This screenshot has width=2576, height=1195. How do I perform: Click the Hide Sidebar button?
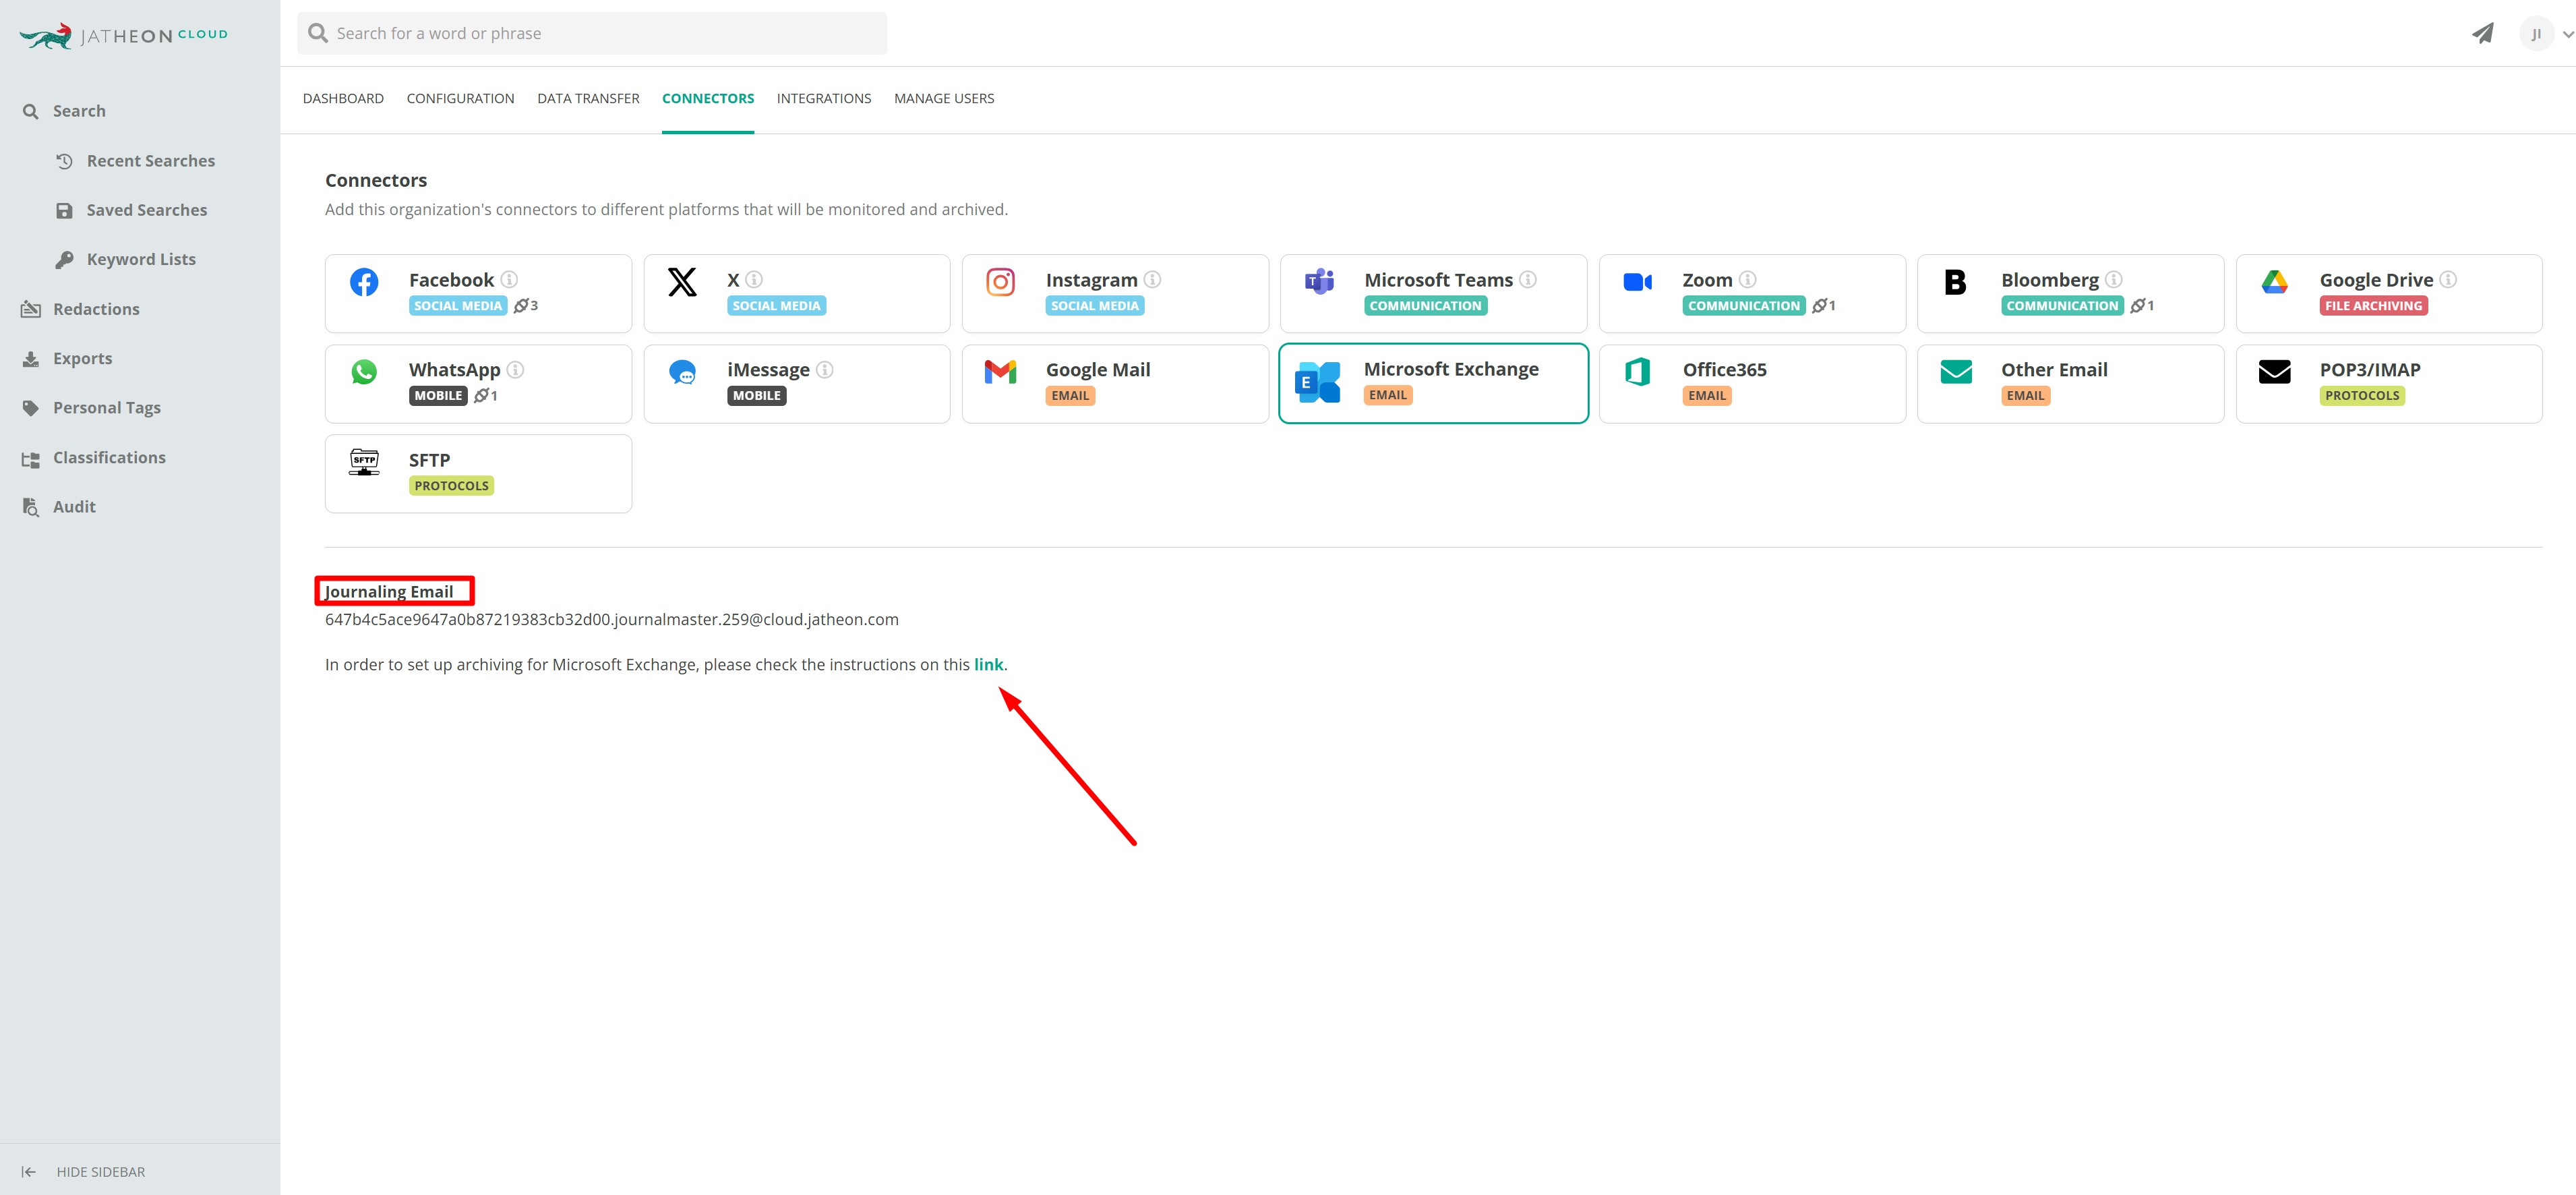(100, 1172)
